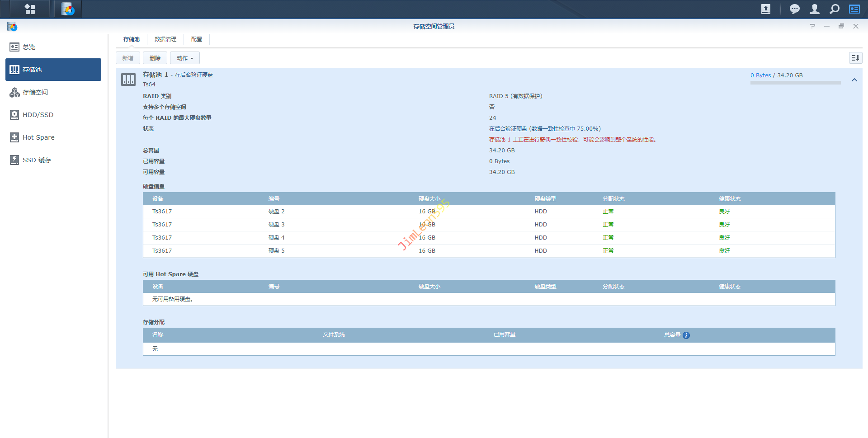
Task: Click the search magnifier icon
Action: [835, 9]
